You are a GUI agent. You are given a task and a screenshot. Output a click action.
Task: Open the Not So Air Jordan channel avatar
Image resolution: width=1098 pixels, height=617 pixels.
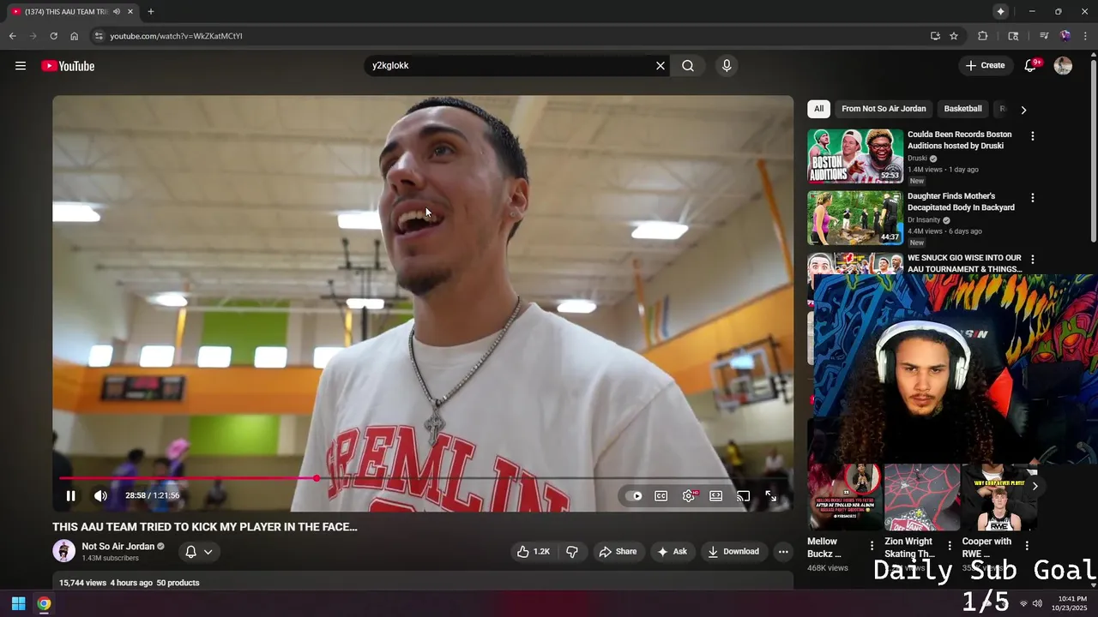pyautogui.click(x=64, y=551)
